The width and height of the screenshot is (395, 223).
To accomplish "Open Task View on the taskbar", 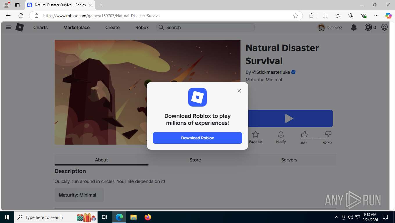I will click(x=105, y=217).
